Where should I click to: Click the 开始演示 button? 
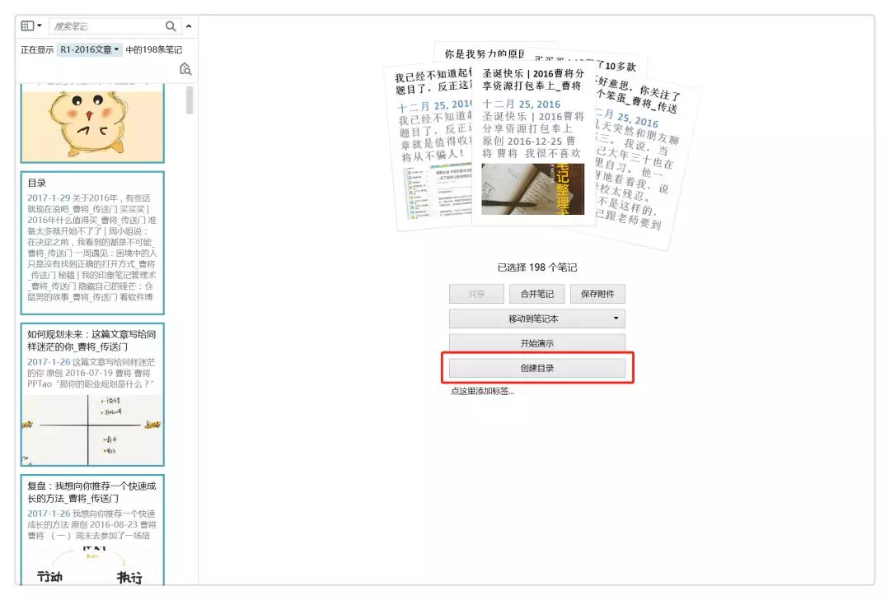tap(537, 343)
